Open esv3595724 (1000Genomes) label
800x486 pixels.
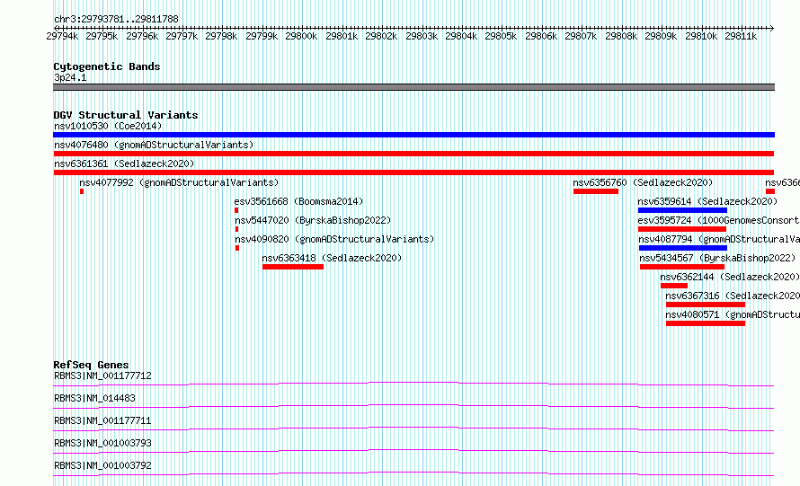click(718, 220)
